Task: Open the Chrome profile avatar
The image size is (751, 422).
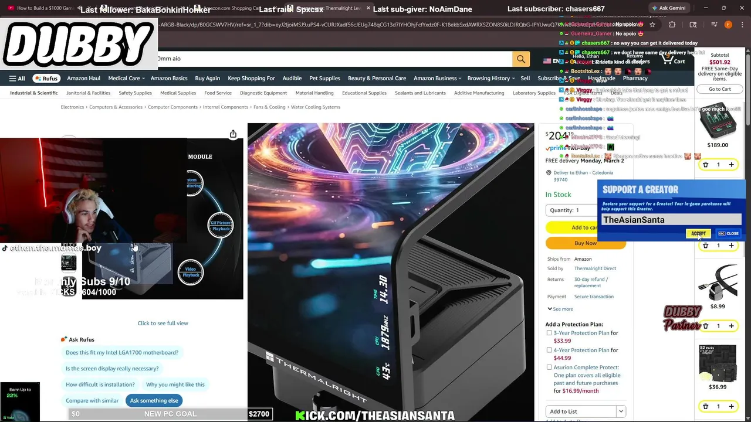Action: tap(728, 25)
